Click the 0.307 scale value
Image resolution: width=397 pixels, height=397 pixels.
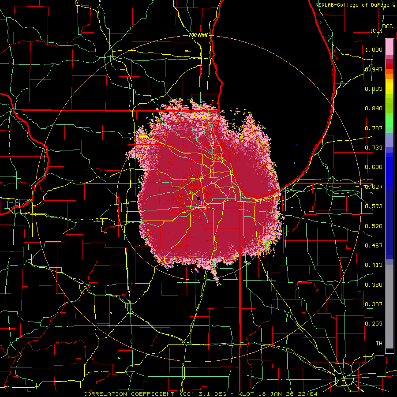(374, 304)
